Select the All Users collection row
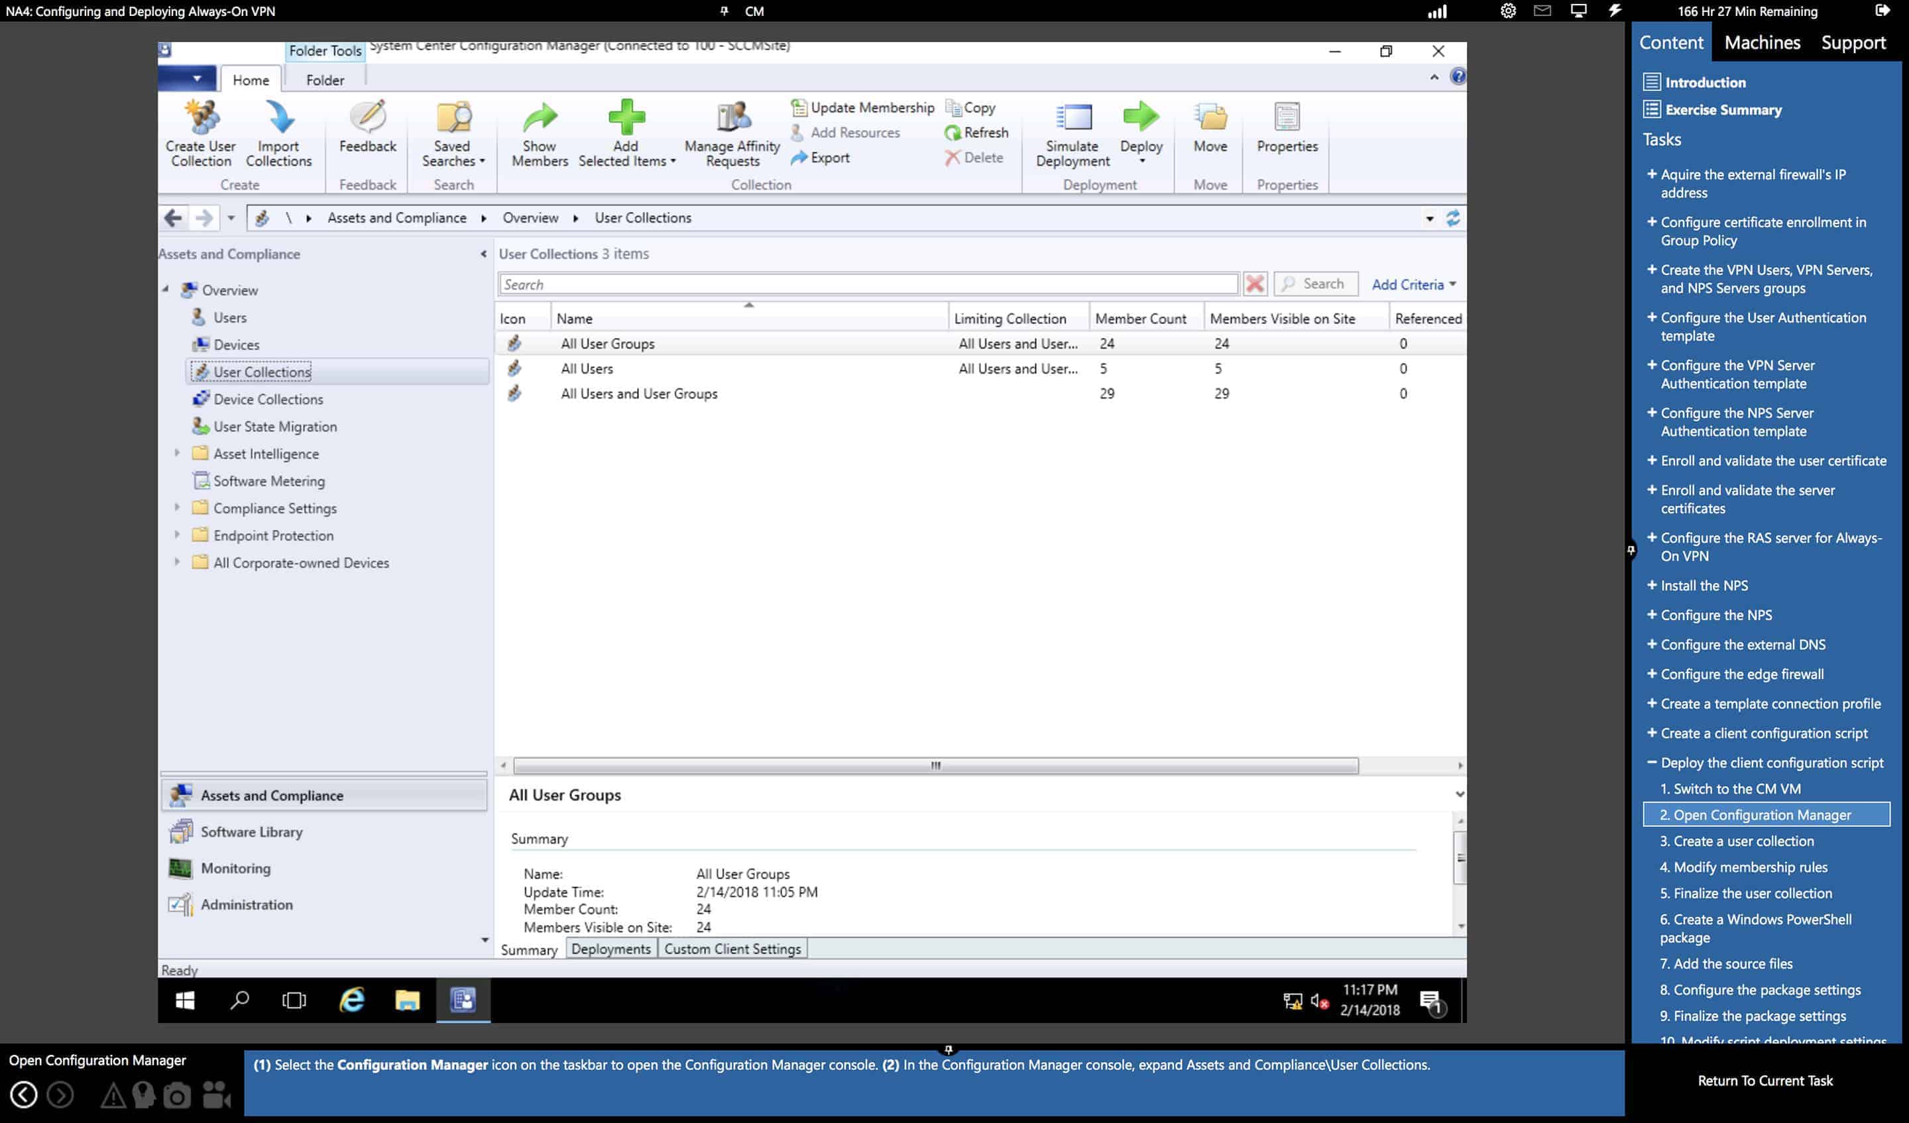The width and height of the screenshot is (1909, 1123). click(980, 369)
